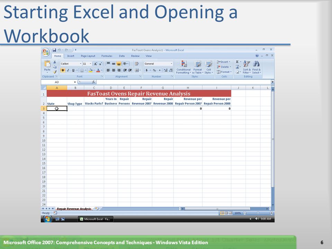
Task: Apply the red Font Color button
Action: pyautogui.click(x=98, y=70)
